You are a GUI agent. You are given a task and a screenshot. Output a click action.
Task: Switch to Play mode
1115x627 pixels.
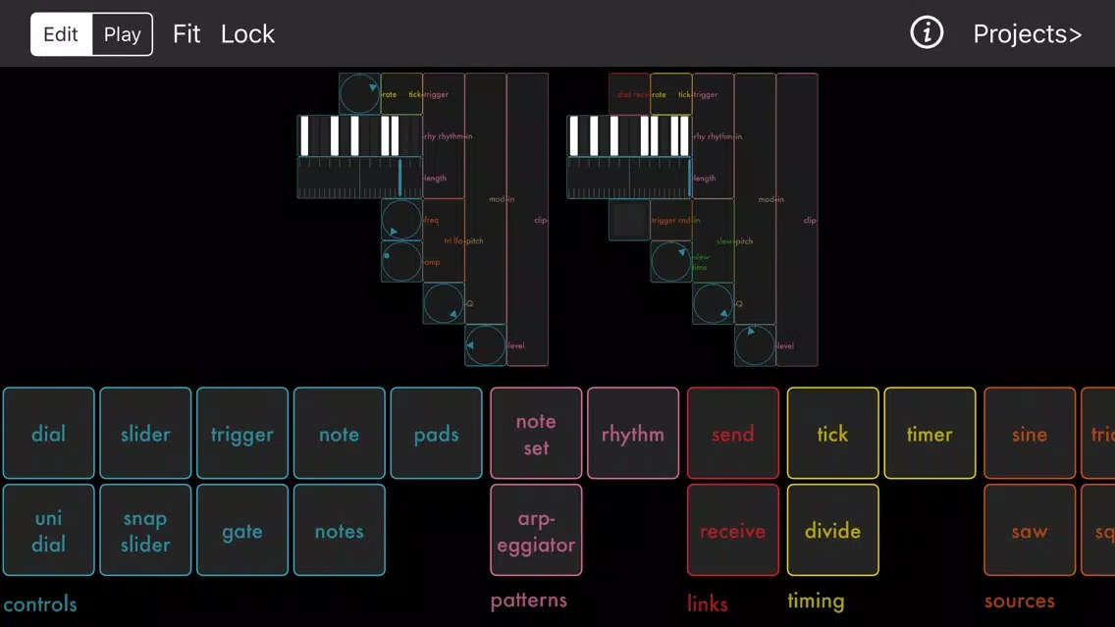pos(123,34)
